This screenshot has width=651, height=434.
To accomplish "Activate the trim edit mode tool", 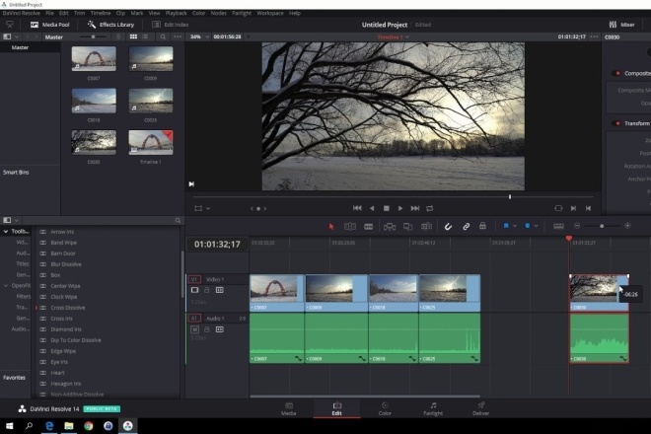I will point(350,226).
